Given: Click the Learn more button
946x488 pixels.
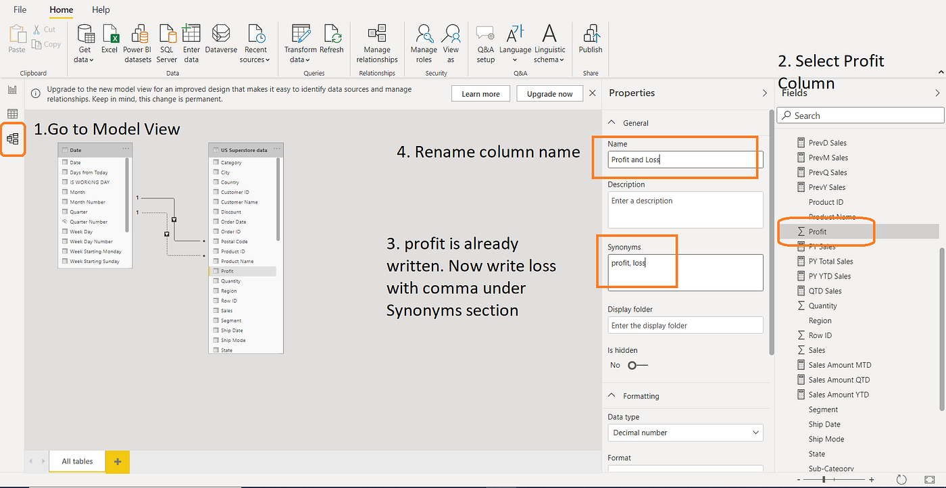Looking at the screenshot, I should coord(480,93).
